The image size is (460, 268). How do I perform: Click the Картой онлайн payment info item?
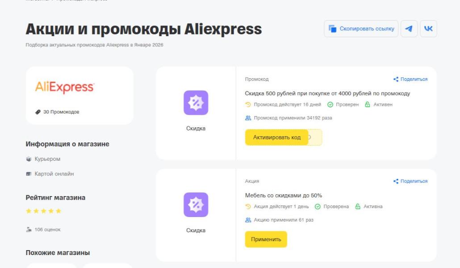(x=54, y=174)
